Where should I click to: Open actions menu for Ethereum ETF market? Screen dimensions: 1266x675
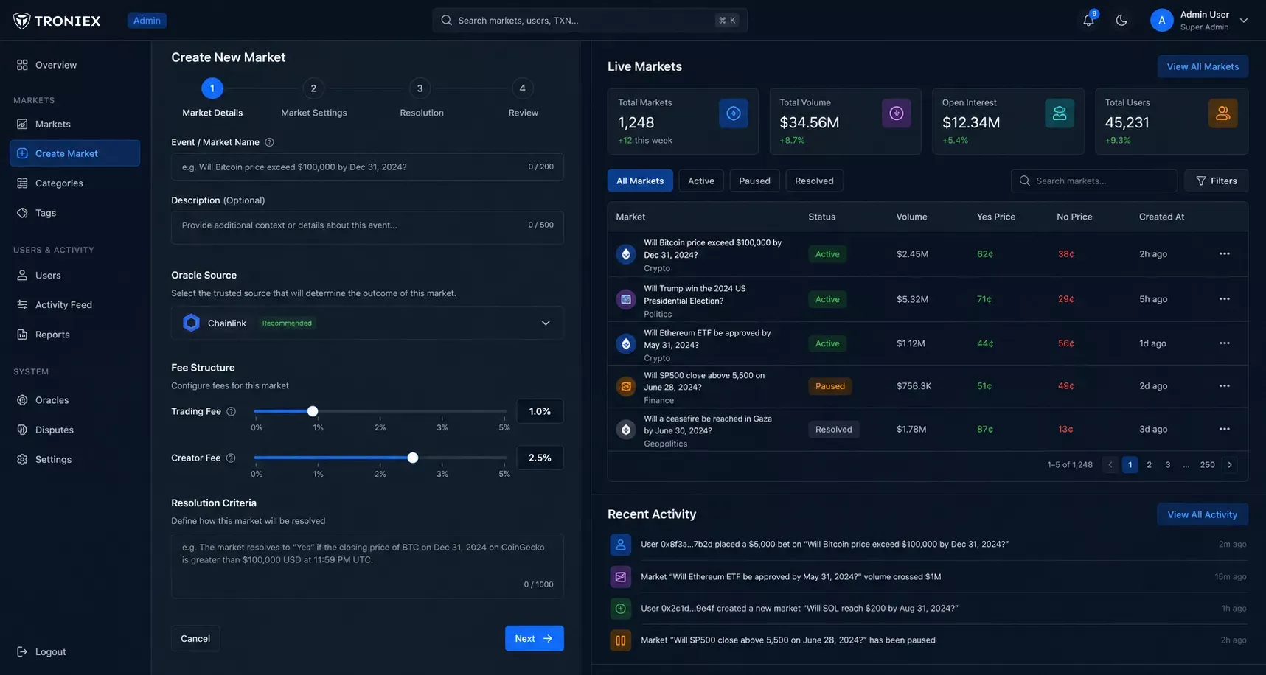[1224, 343]
